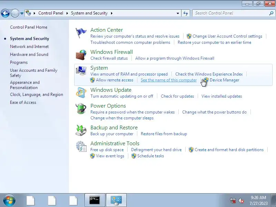
Task: Click the shield icon beside Create and format hard disk partitions
Action: pos(191,150)
